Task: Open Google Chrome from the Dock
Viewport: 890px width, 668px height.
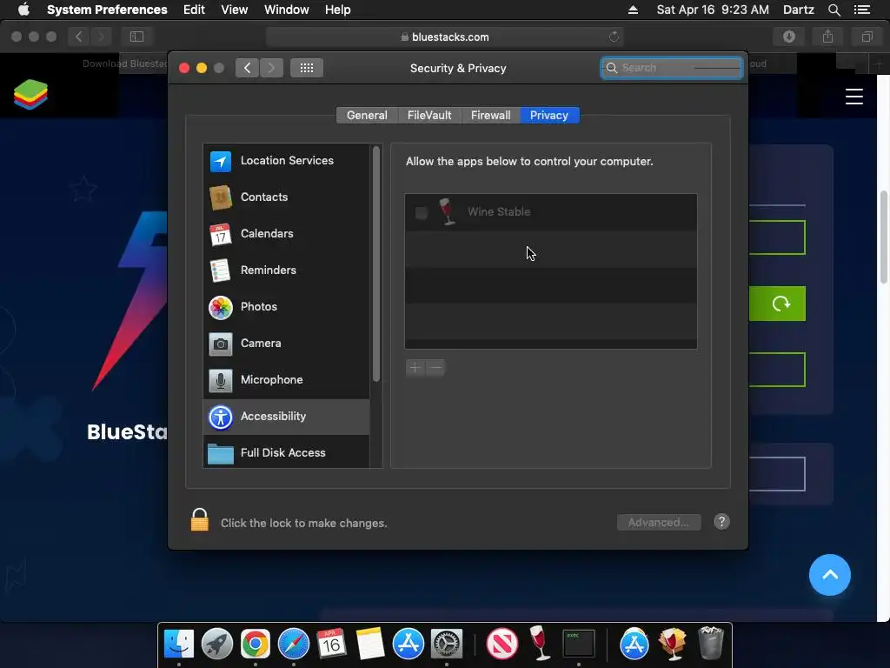Action: pyautogui.click(x=255, y=644)
